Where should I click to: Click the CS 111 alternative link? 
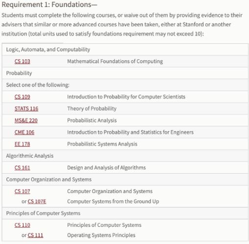point(35,235)
